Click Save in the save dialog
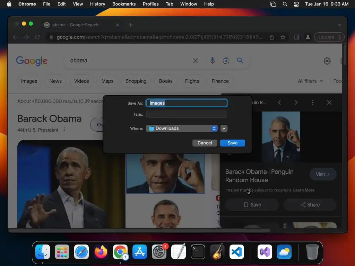Screen dimensions: 355x266 click(232, 143)
